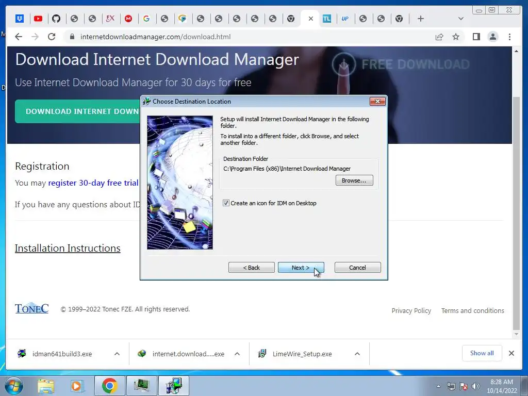The height and width of the screenshot is (396, 528).
Task: Close the Choose Destination Location dialog
Action: click(377, 102)
